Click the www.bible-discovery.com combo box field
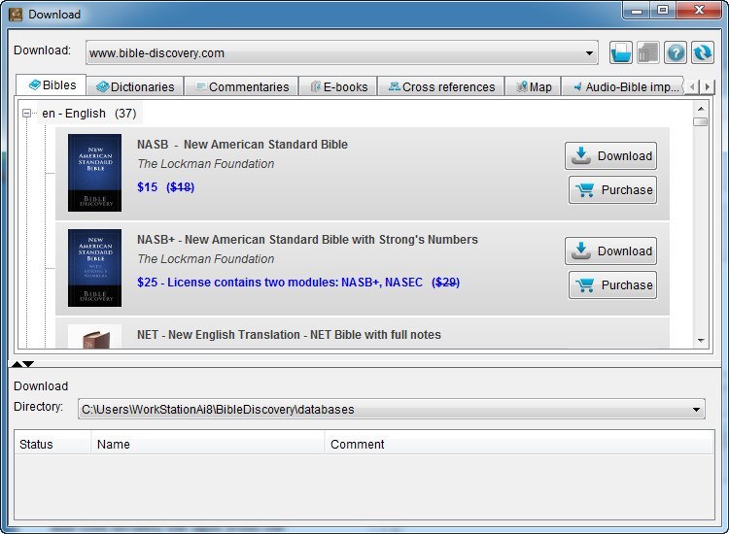This screenshot has width=729, height=534. pyautogui.click(x=342, y=53)
